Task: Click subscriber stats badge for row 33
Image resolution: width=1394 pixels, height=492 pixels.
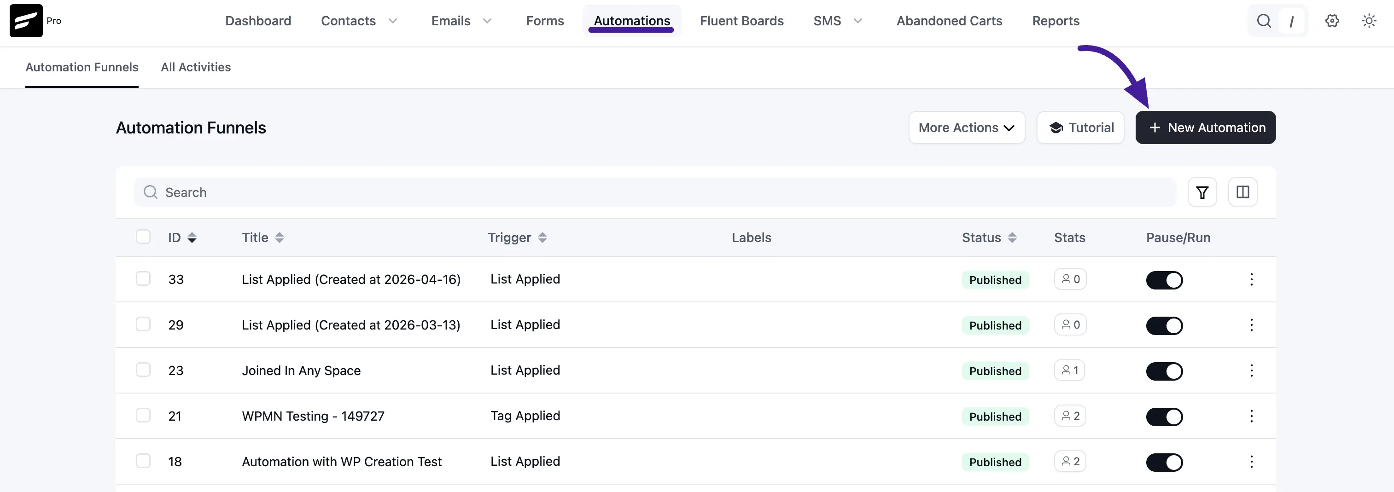Action: pos(1070,279)
